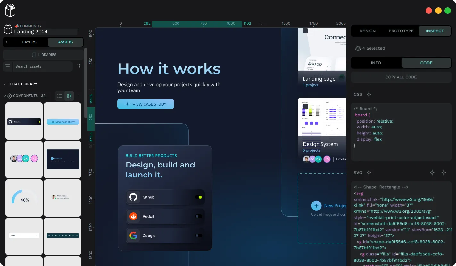Image resolution: width=456 pixels, height=266 pixels.
Task: Click the yellow minimize window button
Action: click(438, 11)
